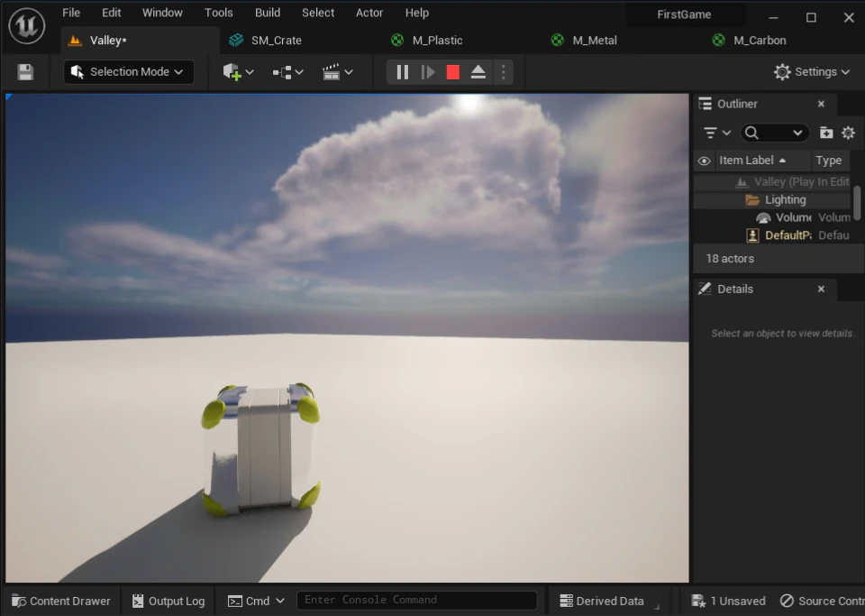Open the Blueprints toolbar menu icon
Image resolution: width=865 pixels, height=616 pixels.
[x=287, y=72]
